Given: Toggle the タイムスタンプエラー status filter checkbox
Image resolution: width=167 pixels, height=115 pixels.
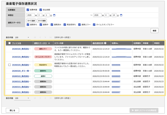Looking at the screenshot, I should 94,25.
